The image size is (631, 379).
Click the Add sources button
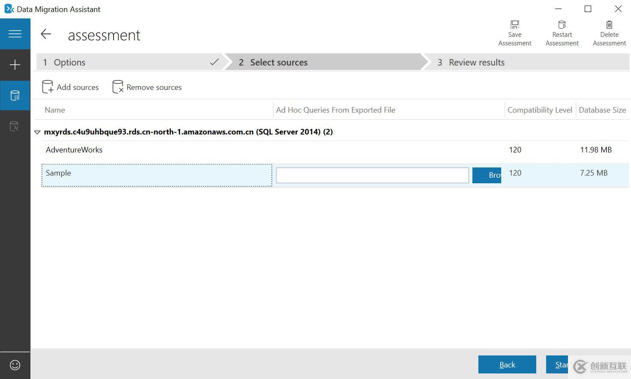(x=70, y=87)
